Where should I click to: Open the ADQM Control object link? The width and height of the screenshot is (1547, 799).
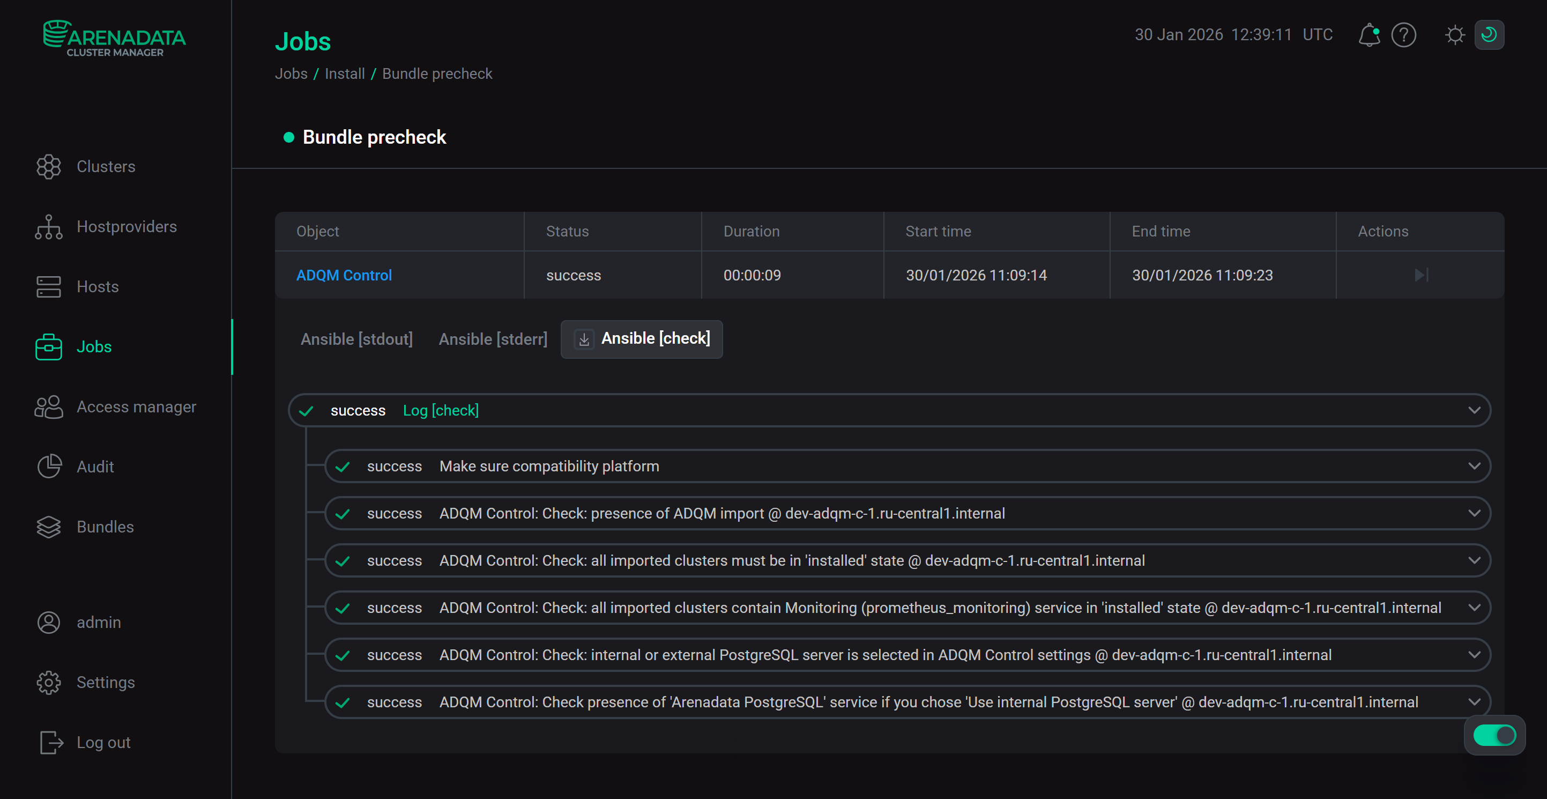pyautogui.click(x=344, y=275)
